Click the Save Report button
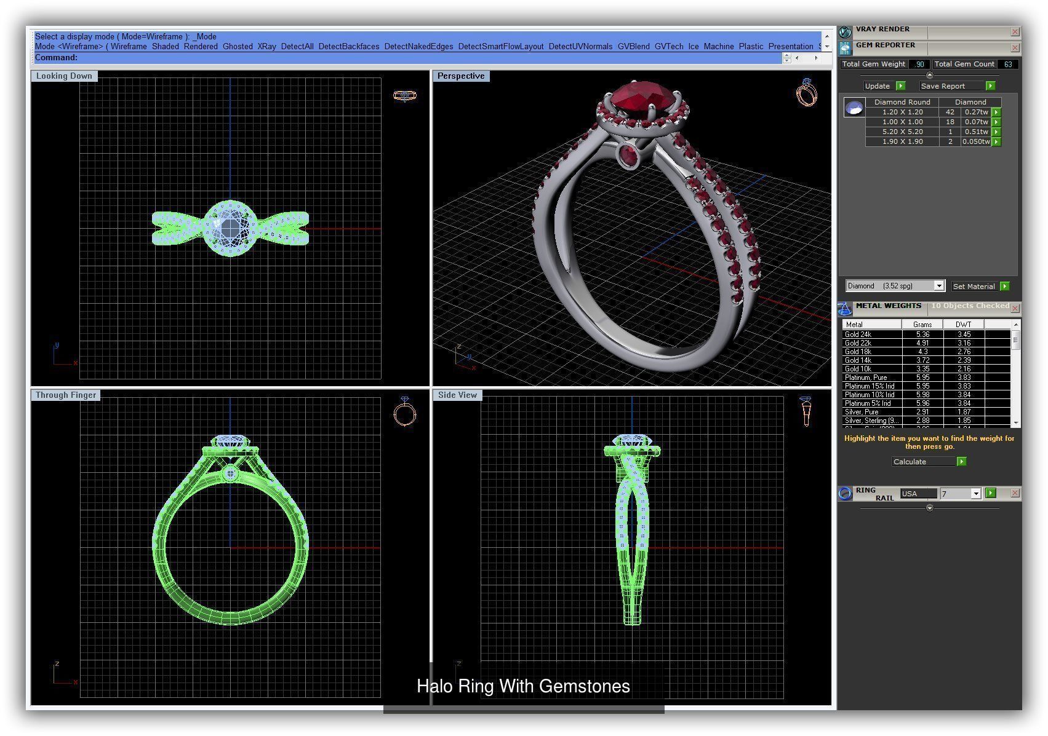1048x736 pixels. point(952,86)
